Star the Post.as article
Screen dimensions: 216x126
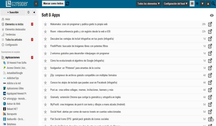(45, 90)
